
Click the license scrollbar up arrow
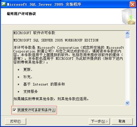coord(127,33)
